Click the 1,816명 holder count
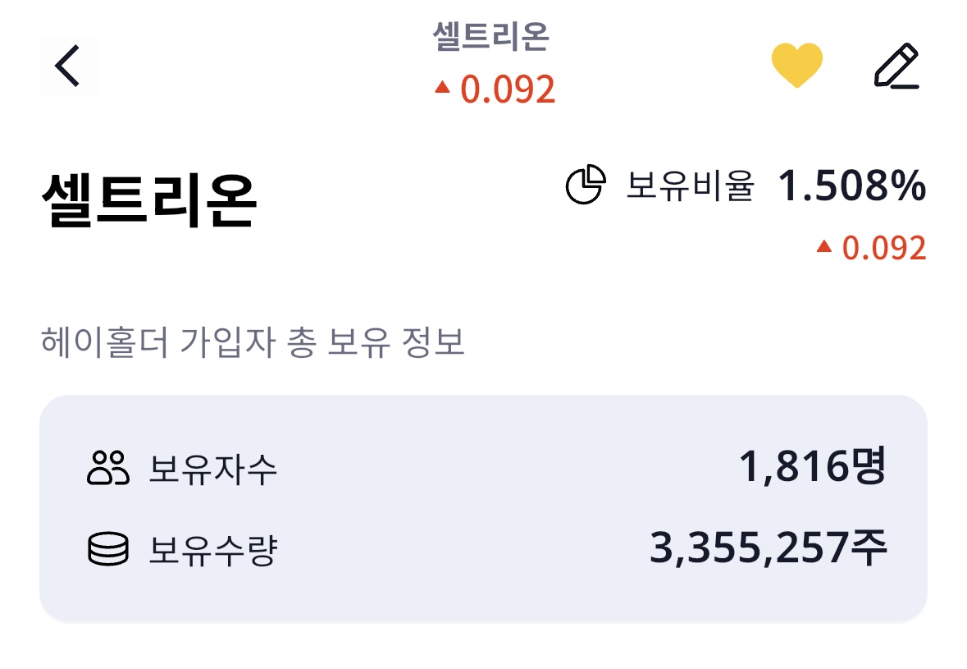This screenshot has height=669, width=967. point(812,468)
